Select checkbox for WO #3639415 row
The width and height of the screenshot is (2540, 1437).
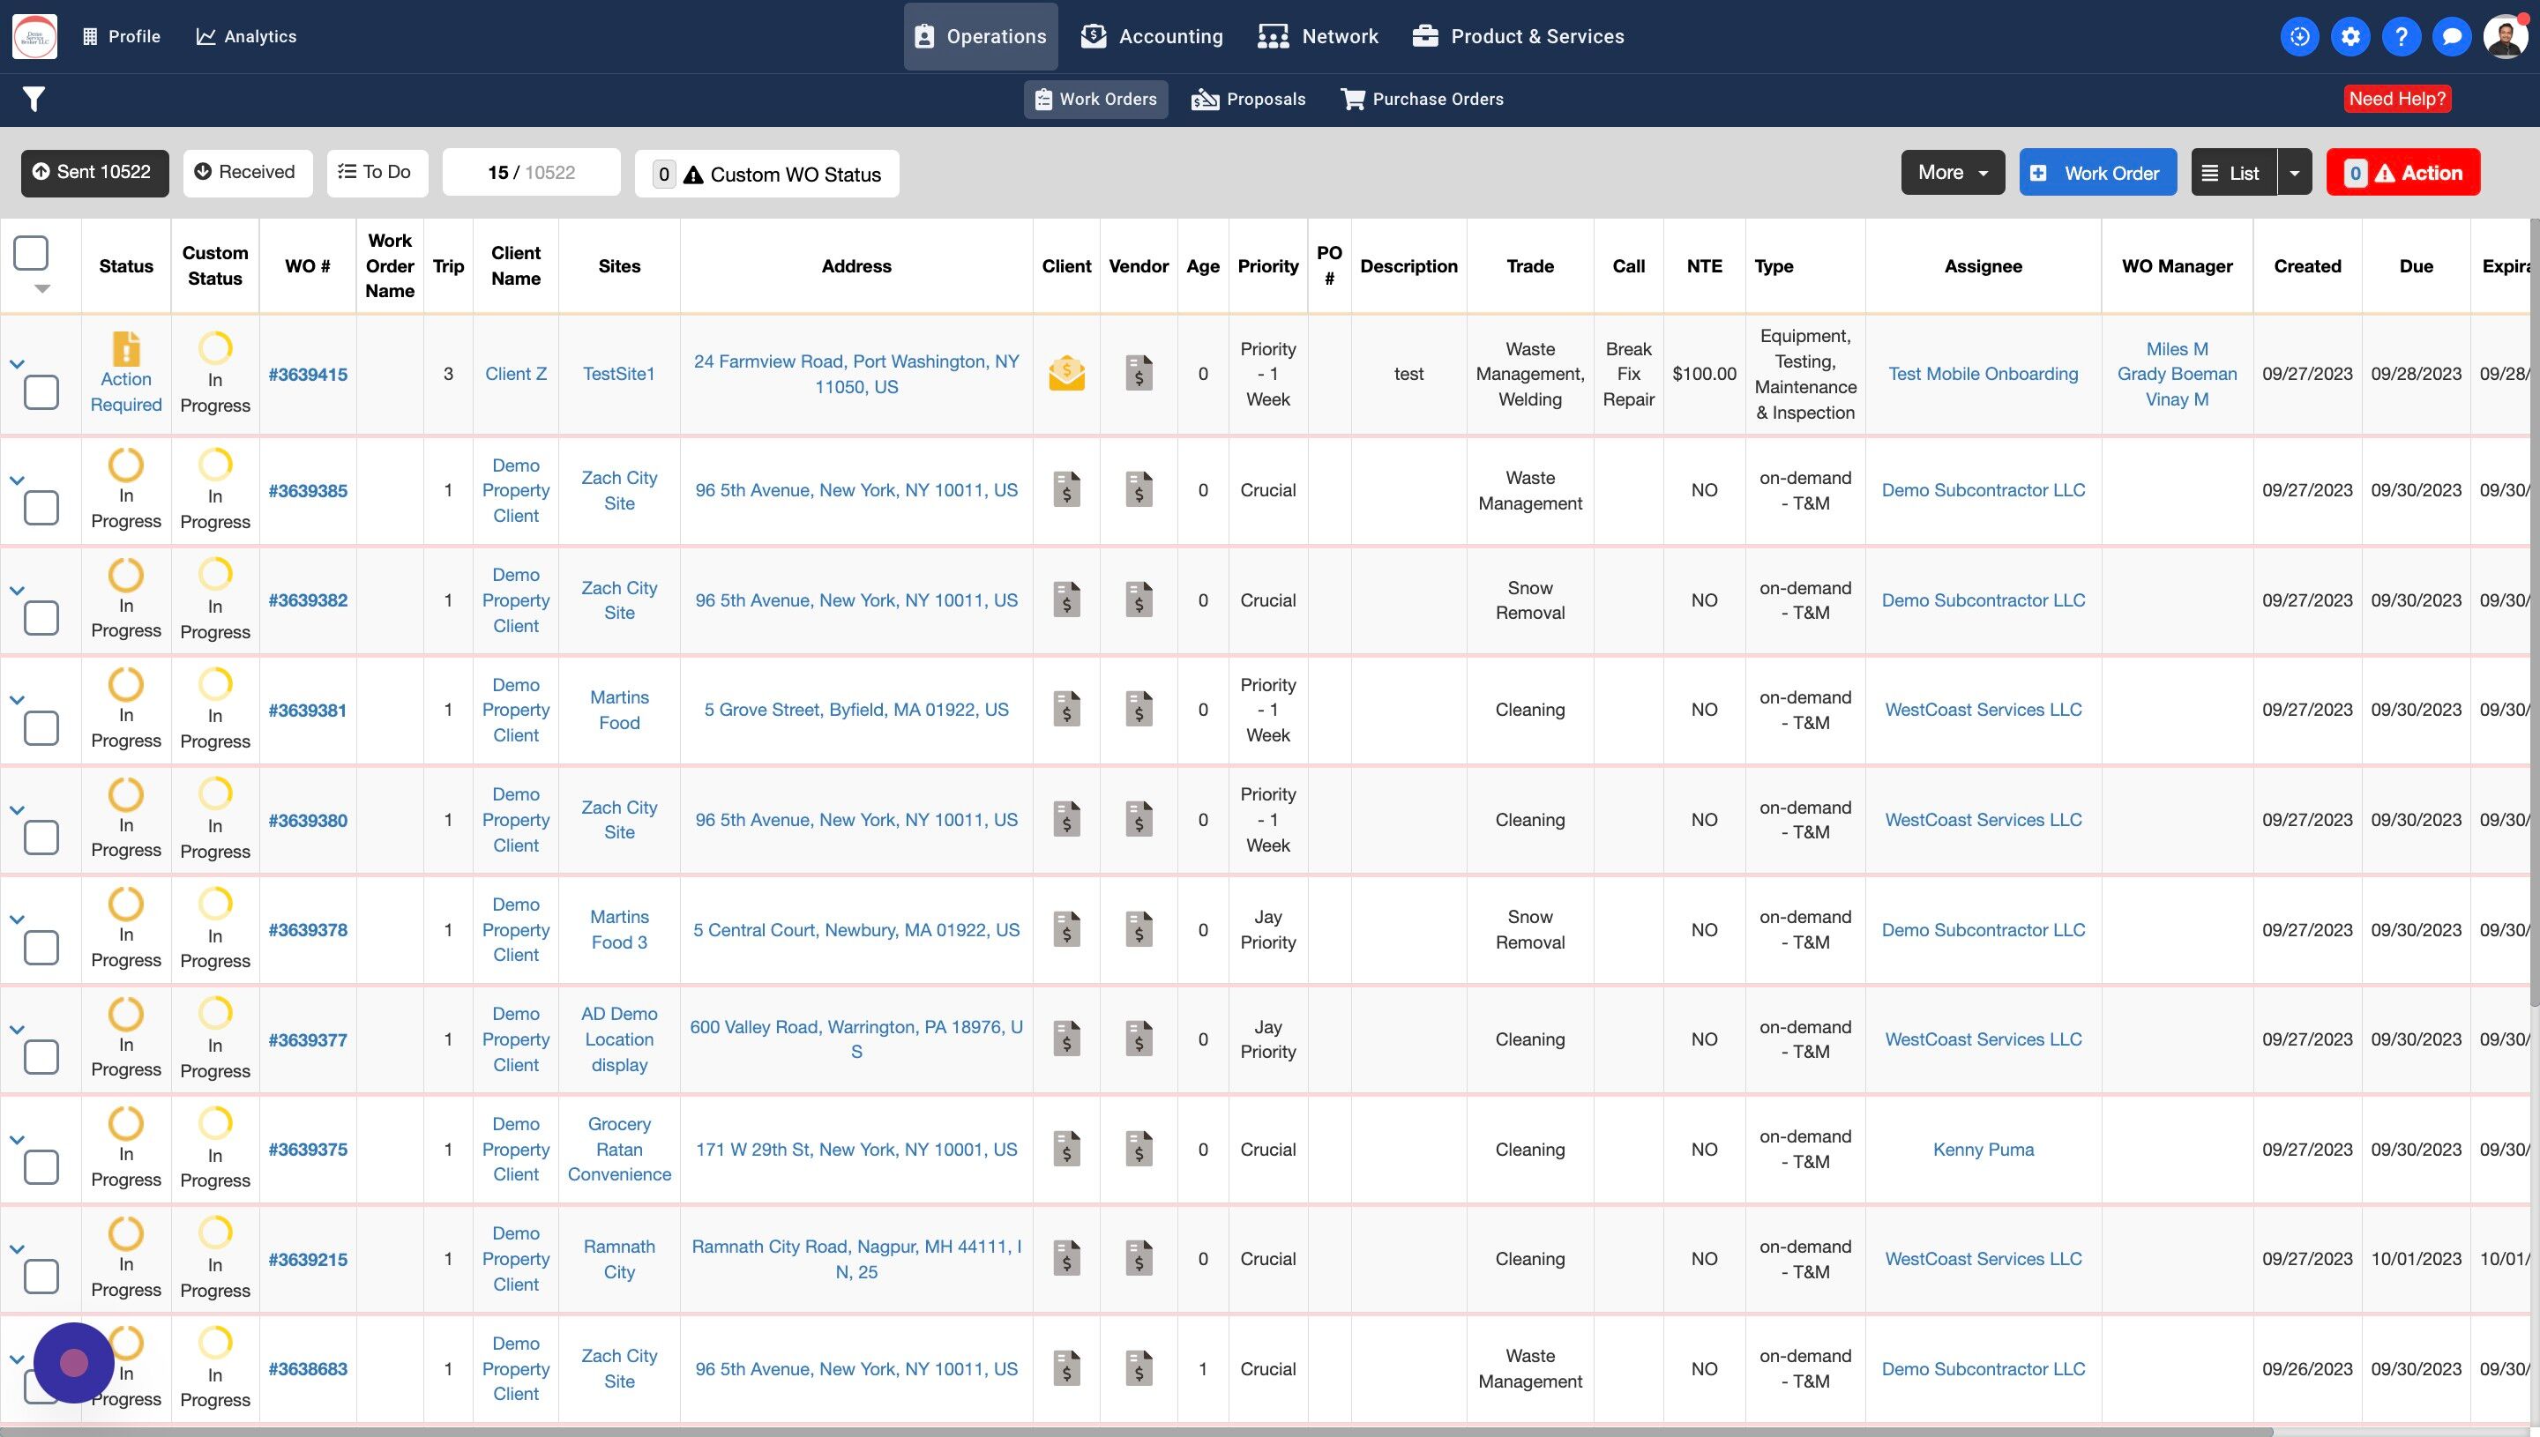point(41,391)
